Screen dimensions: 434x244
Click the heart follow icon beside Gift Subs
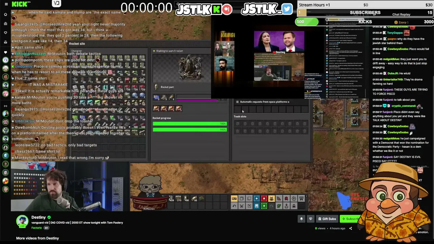(x=310, y=219)
